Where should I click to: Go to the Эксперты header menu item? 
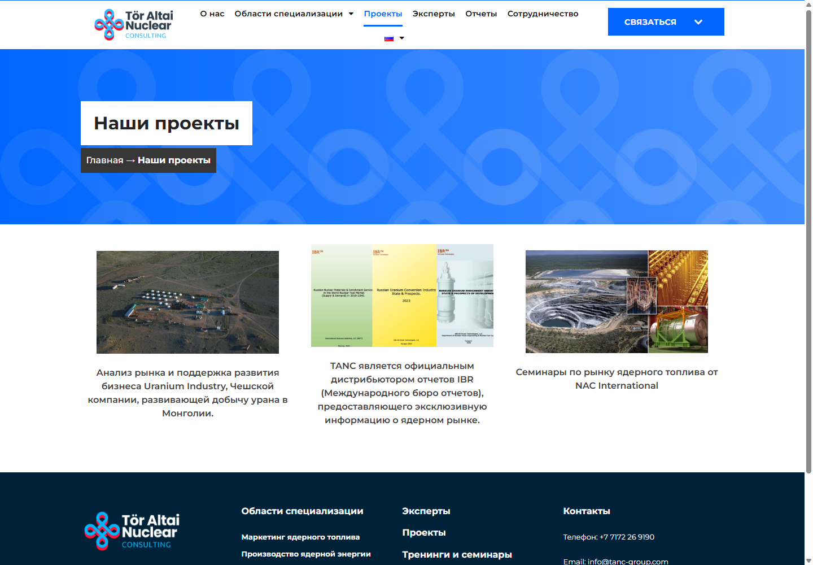tap(434, 14)
